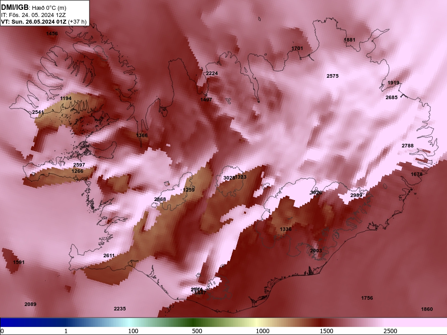Click the 1336 map value
The height and width of the screenshot is (335, 447).
pyautogui.click(x=285, y=229)
